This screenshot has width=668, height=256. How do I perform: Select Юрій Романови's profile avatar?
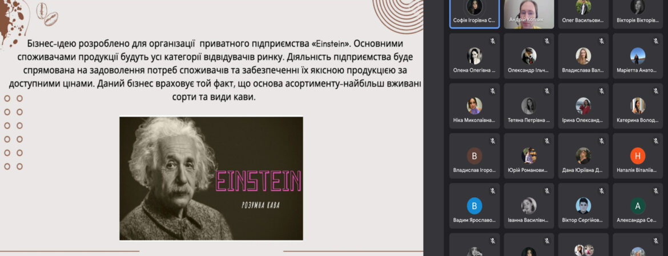pyautogui.click(x=529, y=156)
